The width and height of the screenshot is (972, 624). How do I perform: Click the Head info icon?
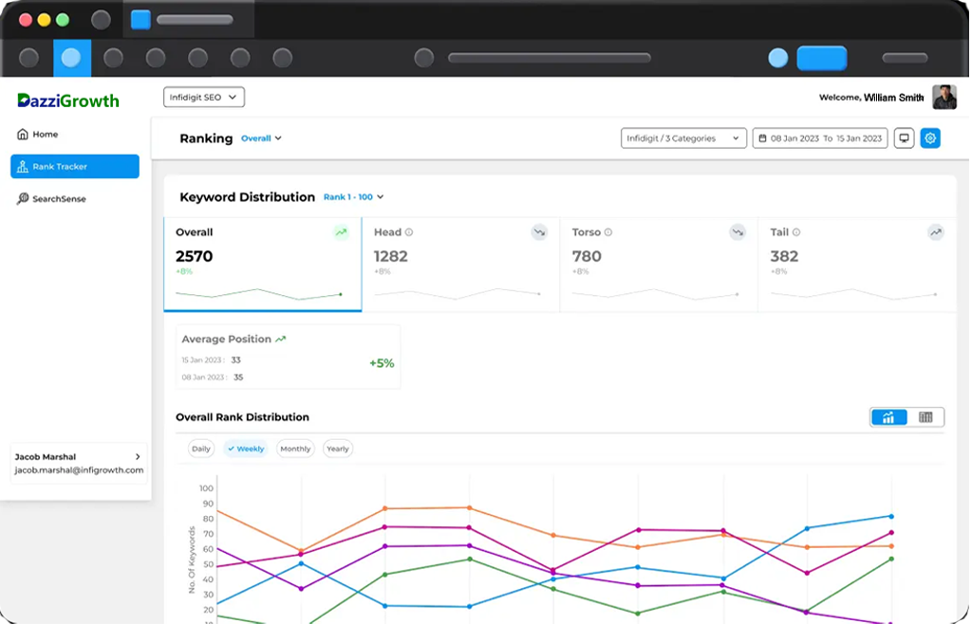click(x=409, y=232)
